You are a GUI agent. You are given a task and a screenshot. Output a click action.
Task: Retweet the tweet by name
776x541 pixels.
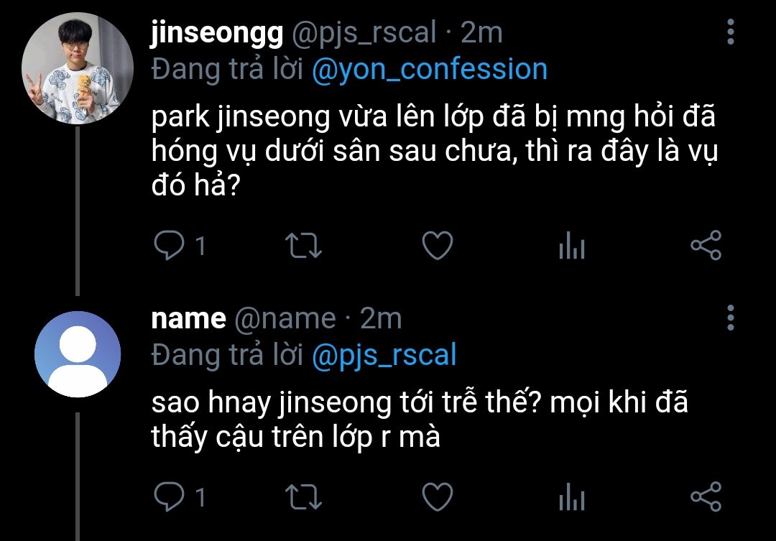coord(303,497)
